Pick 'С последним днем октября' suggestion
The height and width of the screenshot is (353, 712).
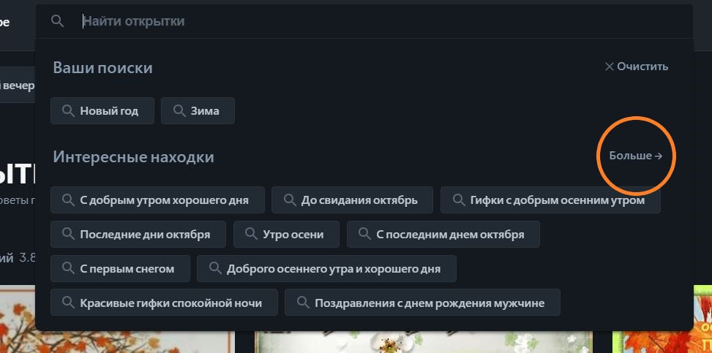443,234
